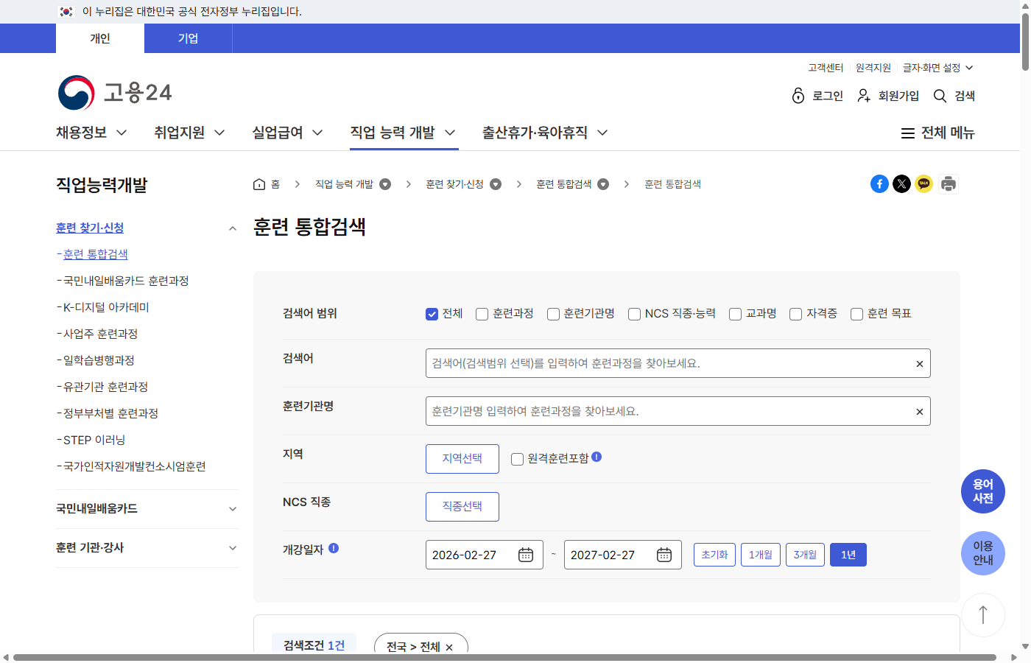The width and height of the screenshot is (1031, 663).
Task: Switch to the 기업 tab
Action: click(188, 38)
